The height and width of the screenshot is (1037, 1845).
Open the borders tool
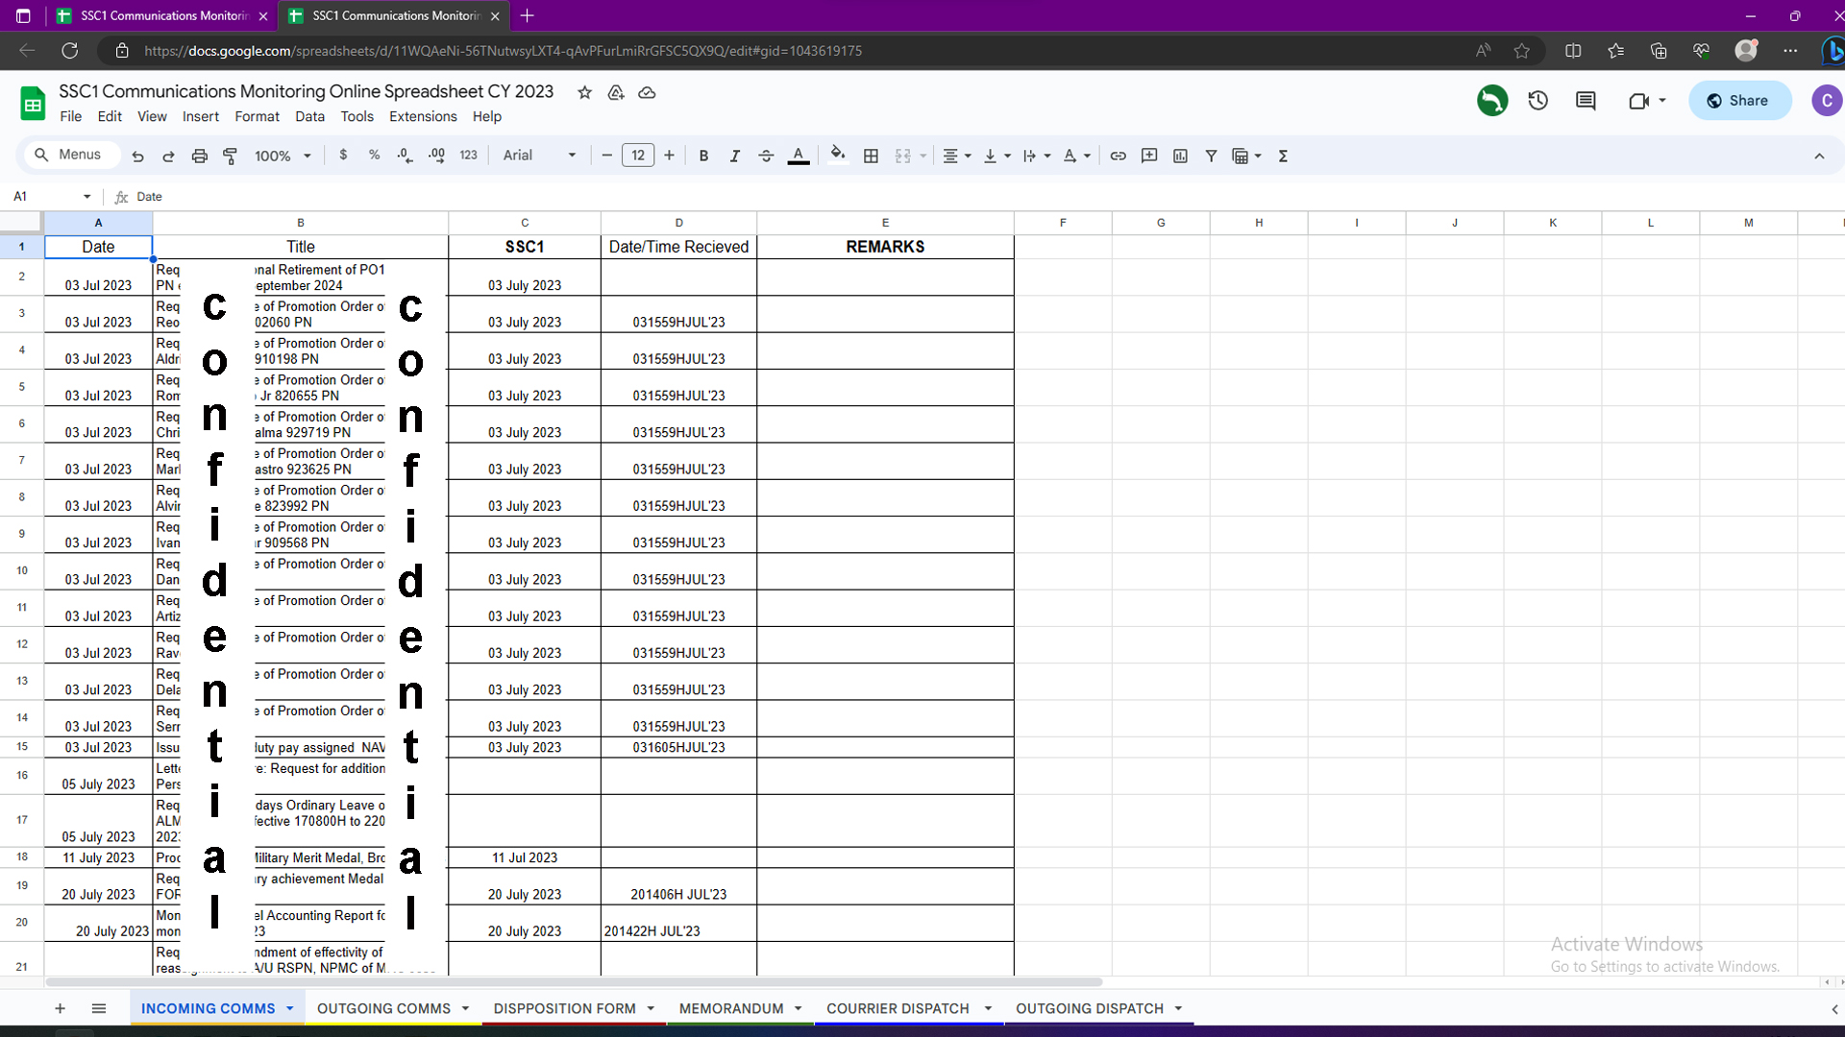[x=871, y=156]
